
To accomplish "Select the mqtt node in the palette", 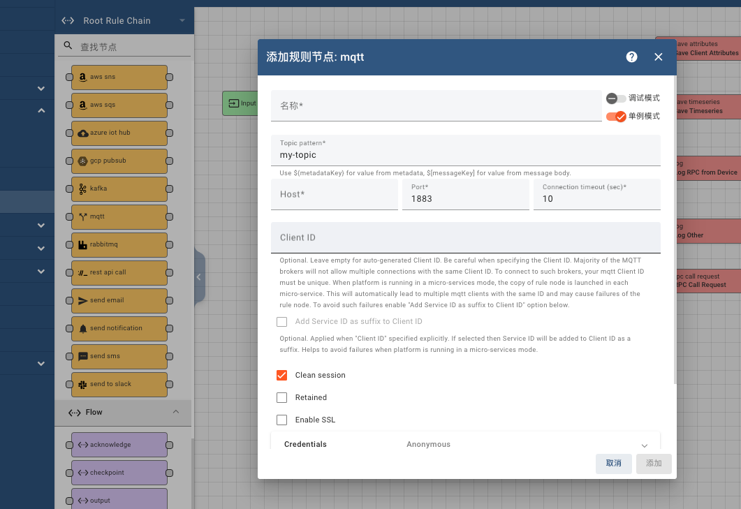I will point(119,216).
